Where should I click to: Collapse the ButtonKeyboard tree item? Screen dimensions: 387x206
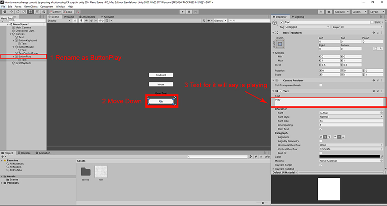13,40
